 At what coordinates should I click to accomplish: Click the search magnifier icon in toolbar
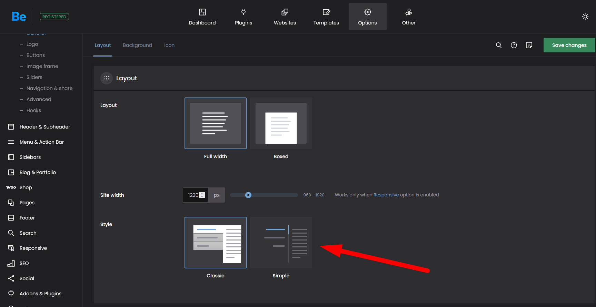(498, 45)
